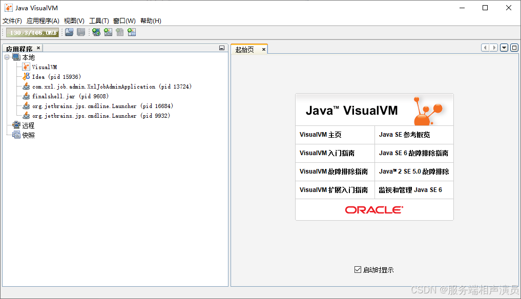Select the XxlJobAdminApplication (pid 13724) row text
The width and height of the screenshot is (521, 299).
click(112, 87)
